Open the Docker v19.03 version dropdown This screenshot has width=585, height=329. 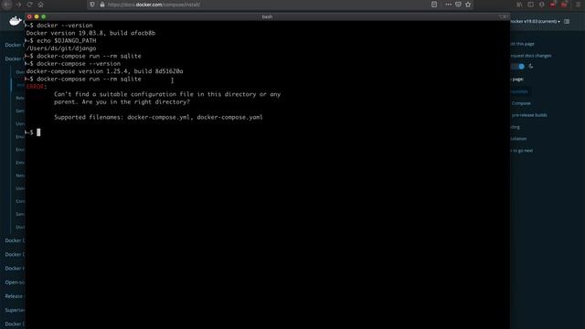pyautogui.click(x=535, y=22)
